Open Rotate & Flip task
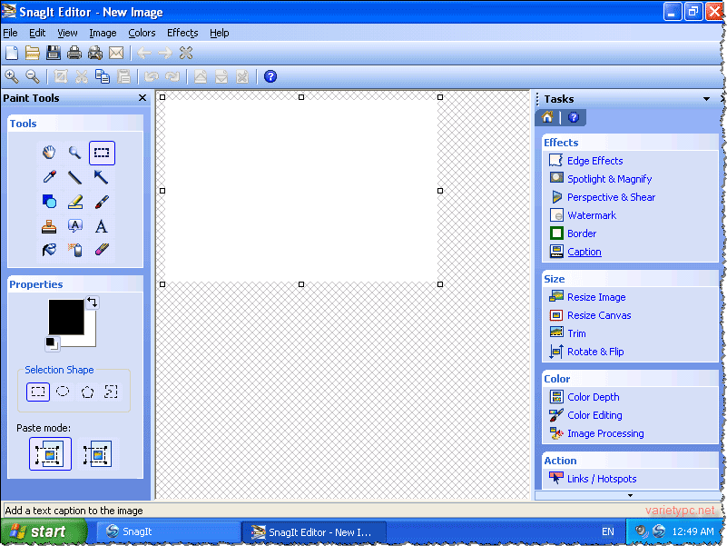 pos(586,352)
